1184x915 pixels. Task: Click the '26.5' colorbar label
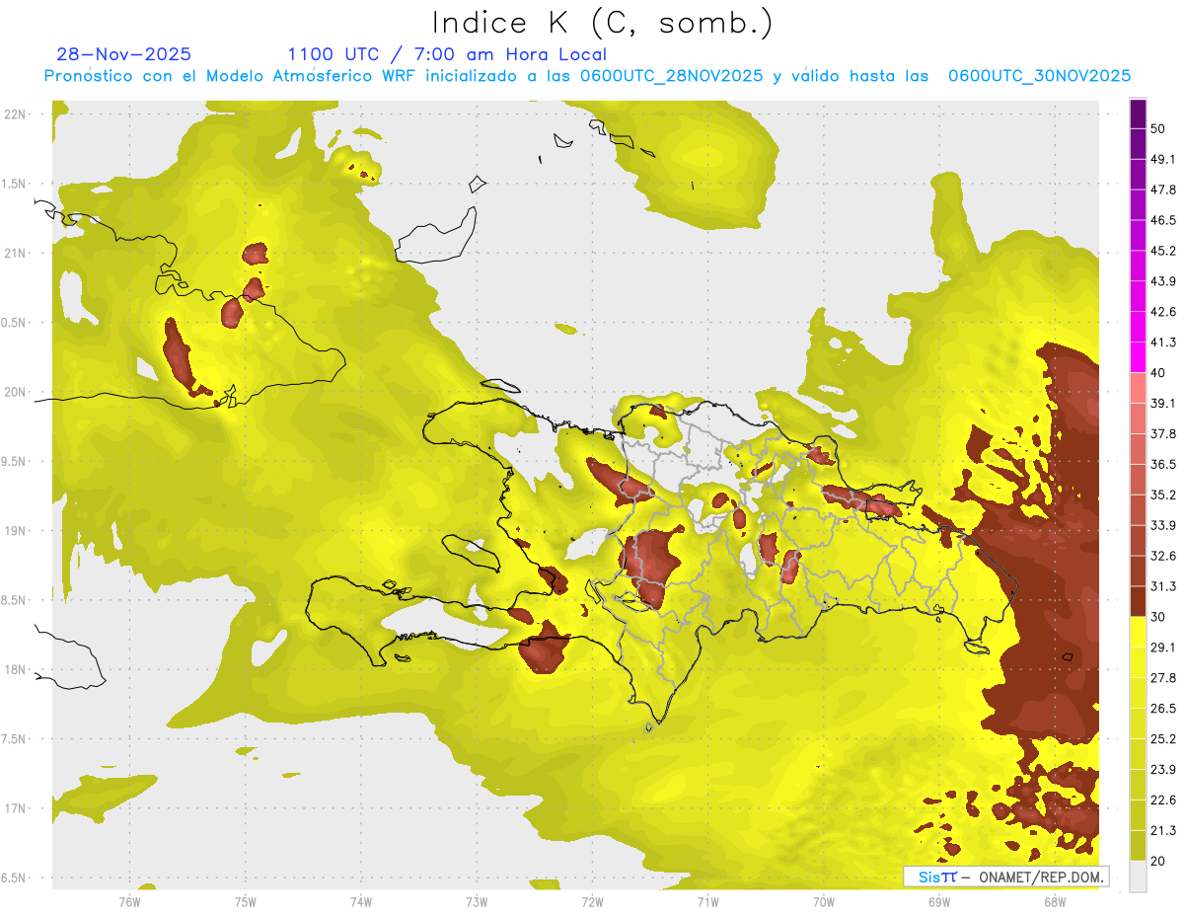coord(1163,709)
